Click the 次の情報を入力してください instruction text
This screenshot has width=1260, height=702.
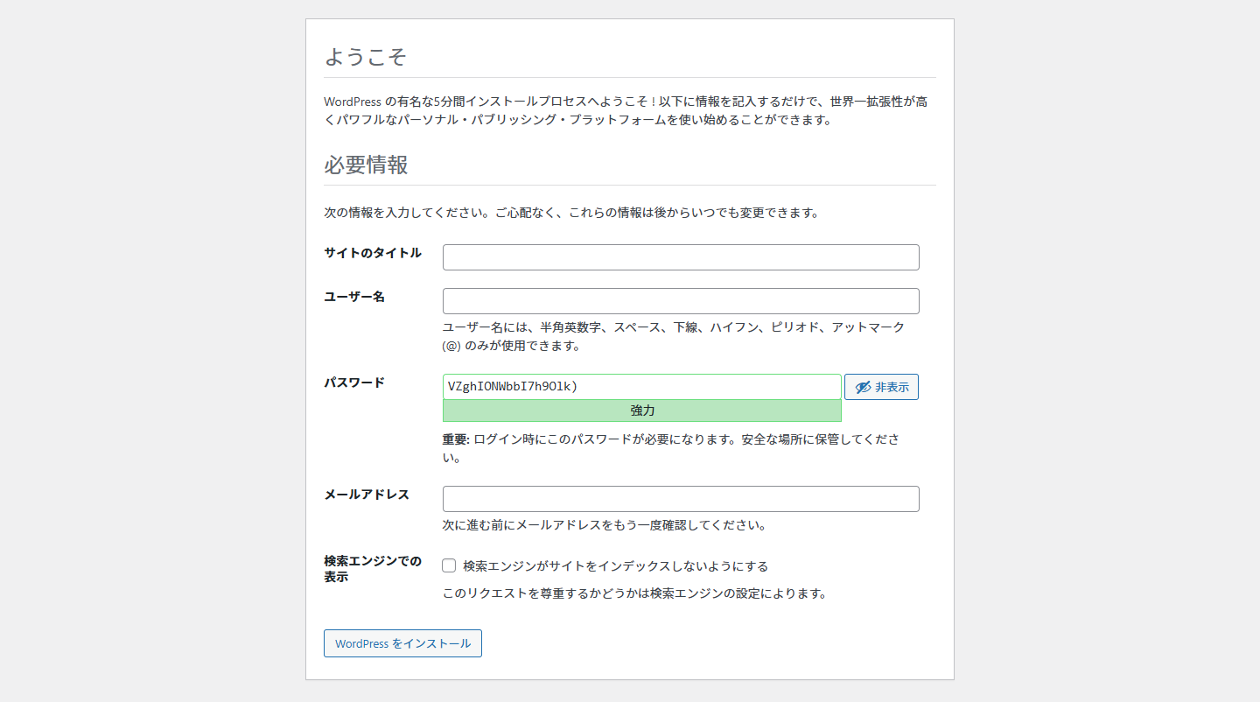click(571, 213)
